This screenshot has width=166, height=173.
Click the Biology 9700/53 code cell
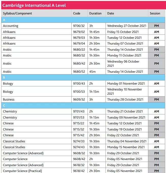point(79,92)
